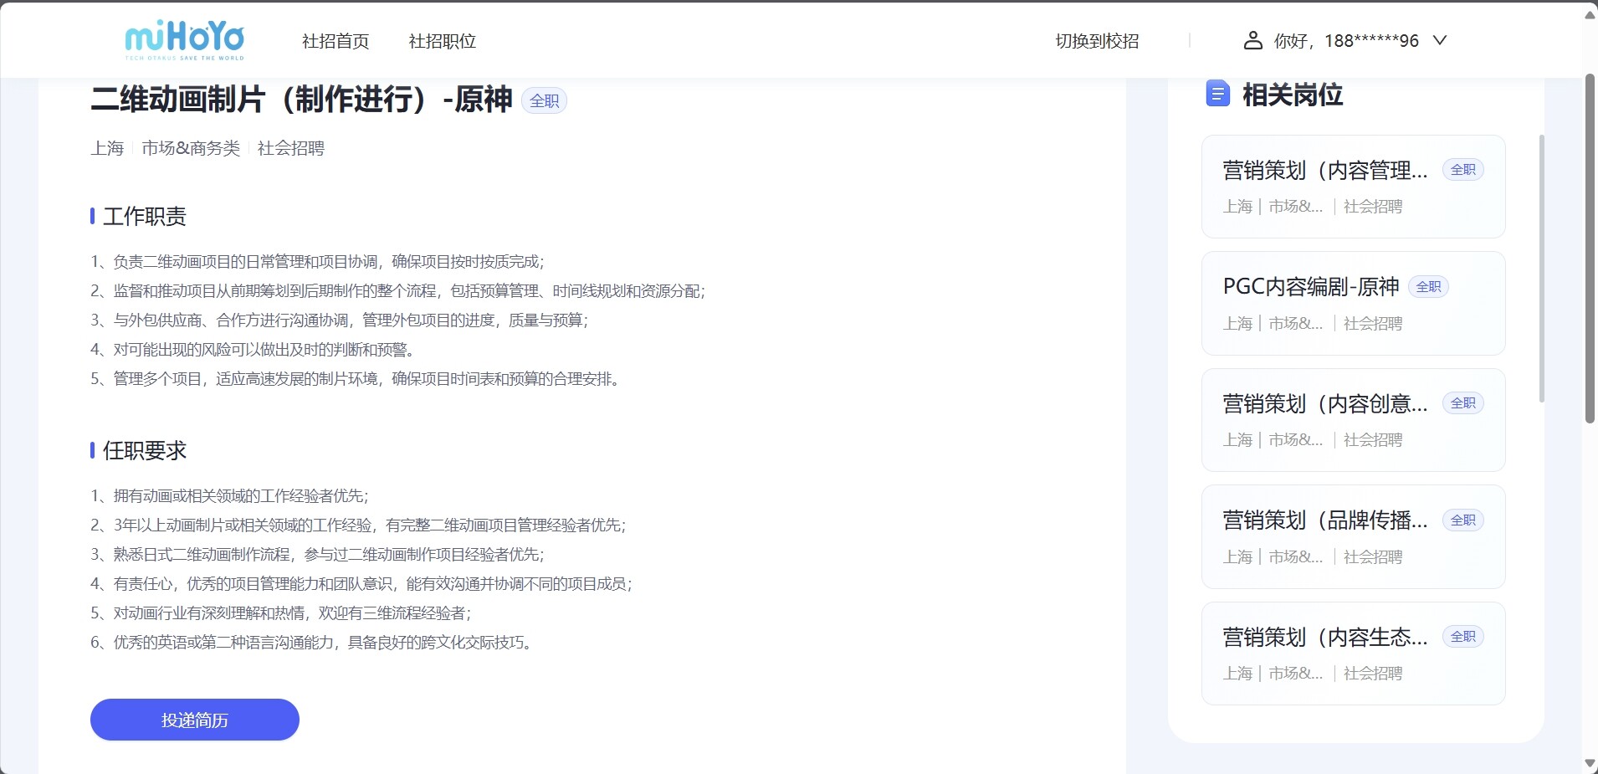This screenshot has width=1598, height=774.
Task: Open the 社招职位 navigation tab
Action: (x=442, y=41)
